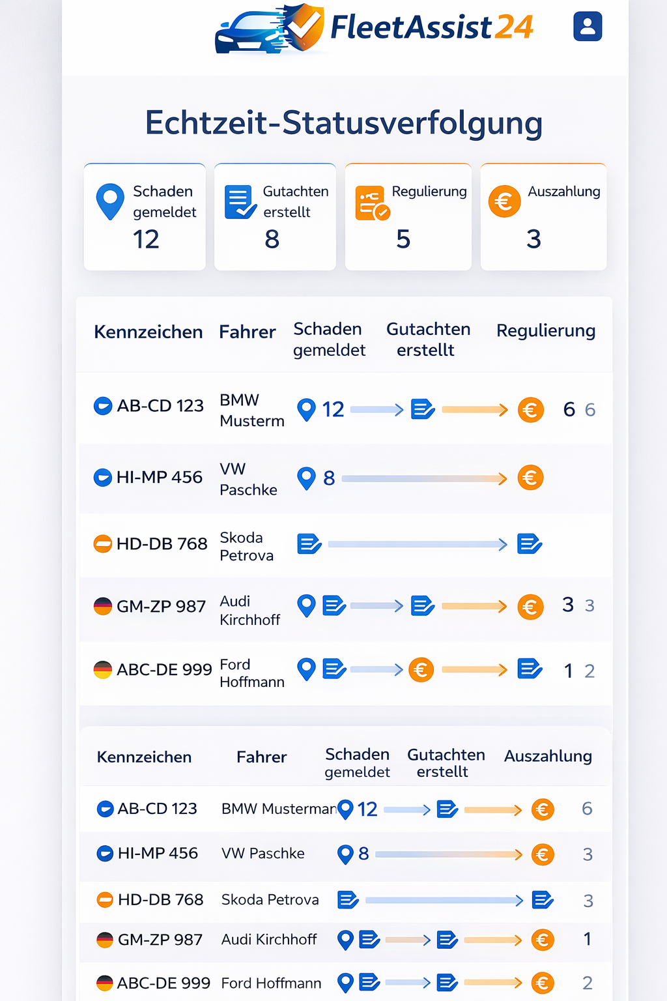Click the flag icon next to GM-ZP 987
Viewport: 667px width, 1001px height.
click(x=103, y=606)
